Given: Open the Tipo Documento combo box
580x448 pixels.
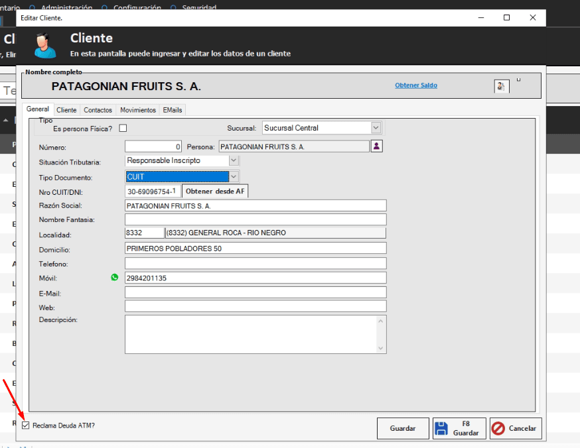Looking at the screenshot, I should coord(233,177).
